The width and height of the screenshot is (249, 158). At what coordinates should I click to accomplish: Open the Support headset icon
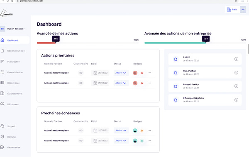click(2, 126)
